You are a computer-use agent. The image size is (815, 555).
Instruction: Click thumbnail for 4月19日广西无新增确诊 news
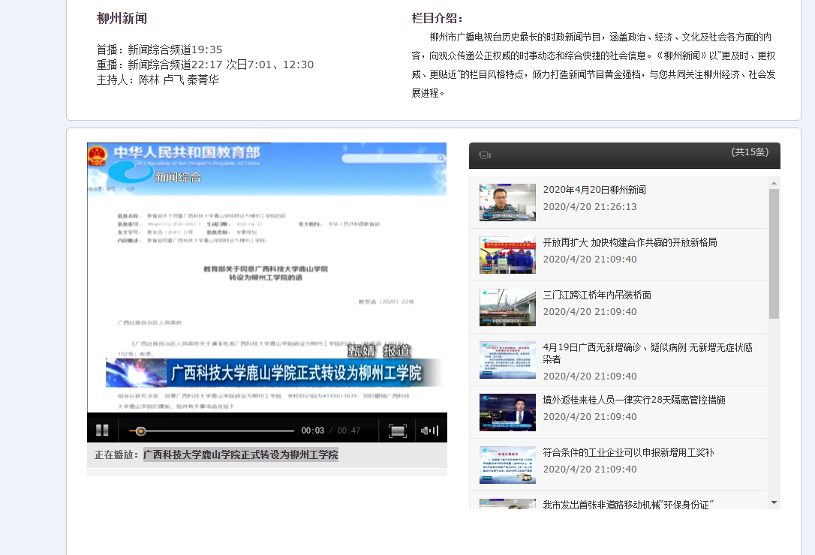tap(507, 359)
